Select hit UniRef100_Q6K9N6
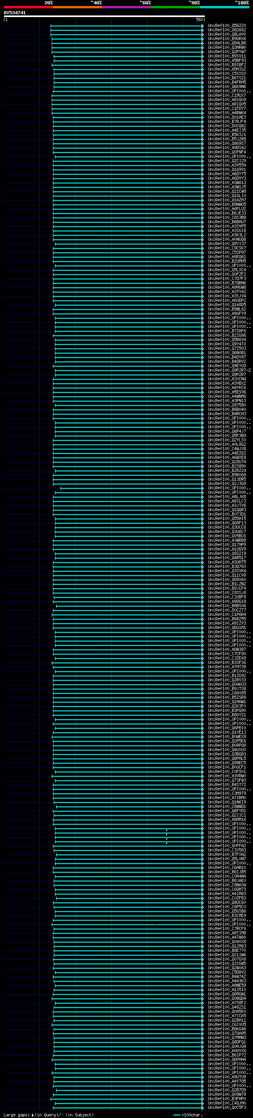The width and height of the screenshot is (253, 1118). click(227, 86)
